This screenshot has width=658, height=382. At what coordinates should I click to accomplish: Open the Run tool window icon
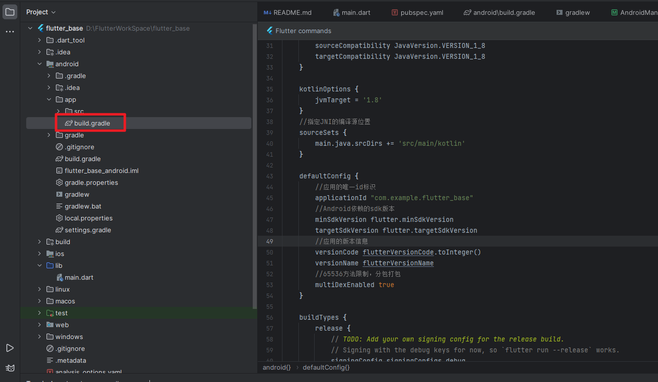pos(10,348)
